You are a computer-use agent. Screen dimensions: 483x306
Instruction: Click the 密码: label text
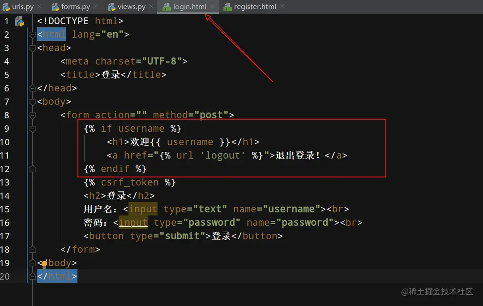pyautogui.click(x=95, y=223)
